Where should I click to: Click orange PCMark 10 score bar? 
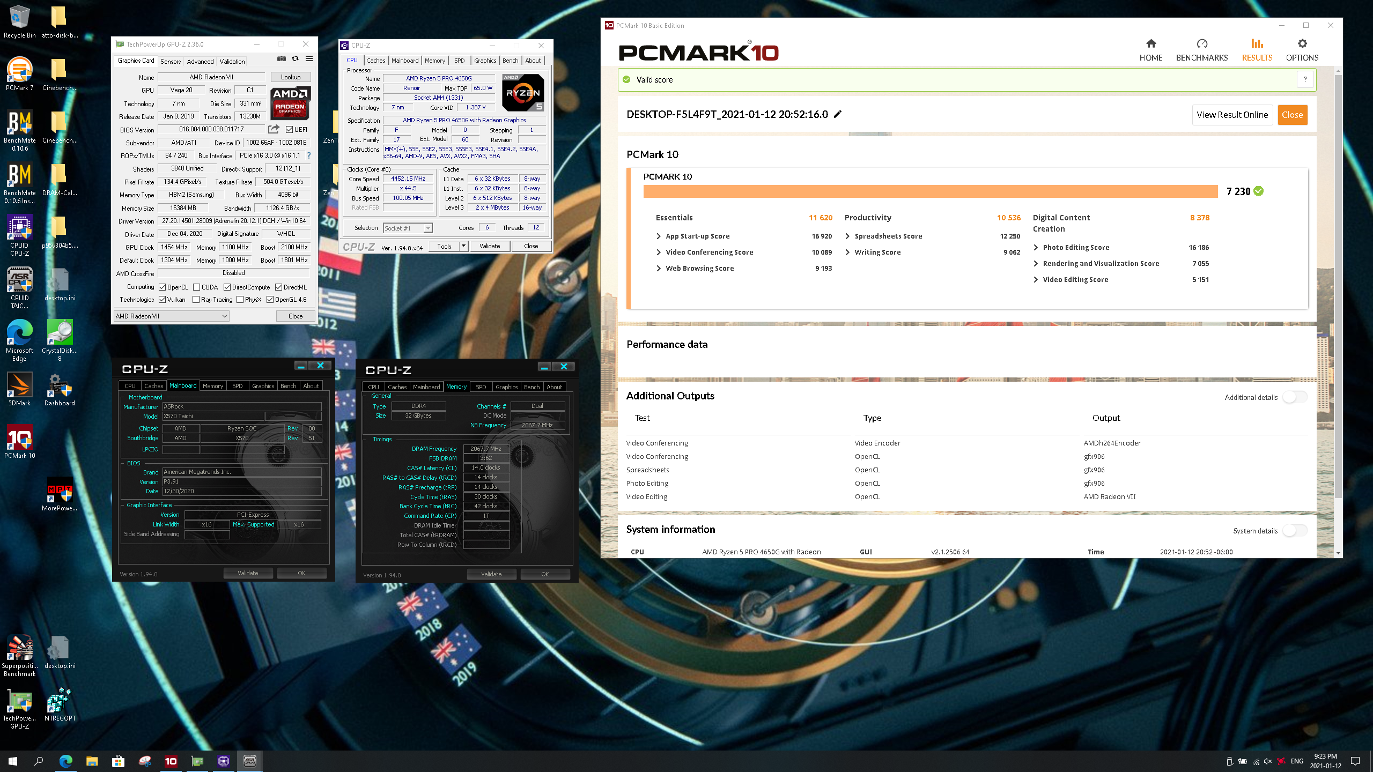[x=931, y=191]
